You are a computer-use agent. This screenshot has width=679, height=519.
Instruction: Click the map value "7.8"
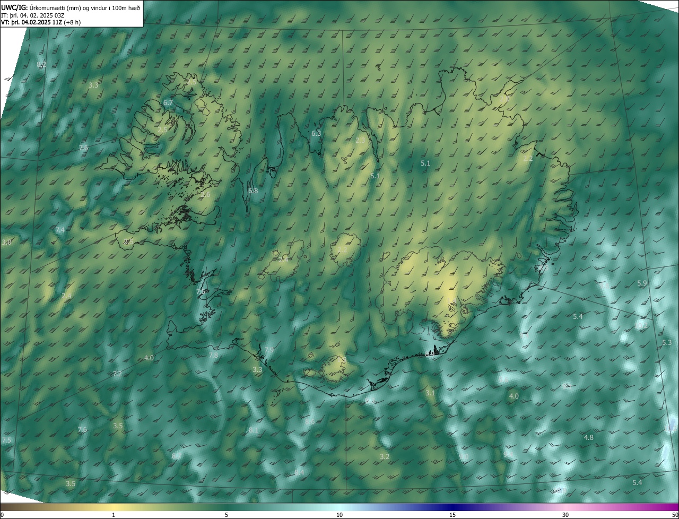[x=213, y=355]
